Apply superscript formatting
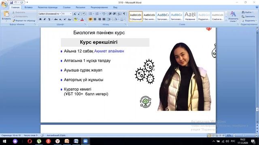 coord(65,19)
